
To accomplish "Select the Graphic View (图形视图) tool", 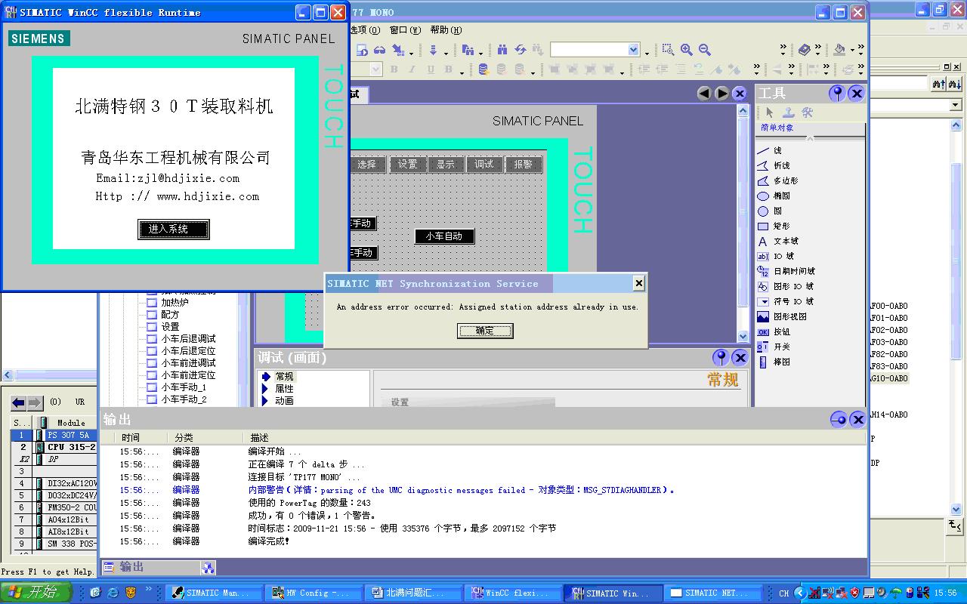I will tap(782, 316).
